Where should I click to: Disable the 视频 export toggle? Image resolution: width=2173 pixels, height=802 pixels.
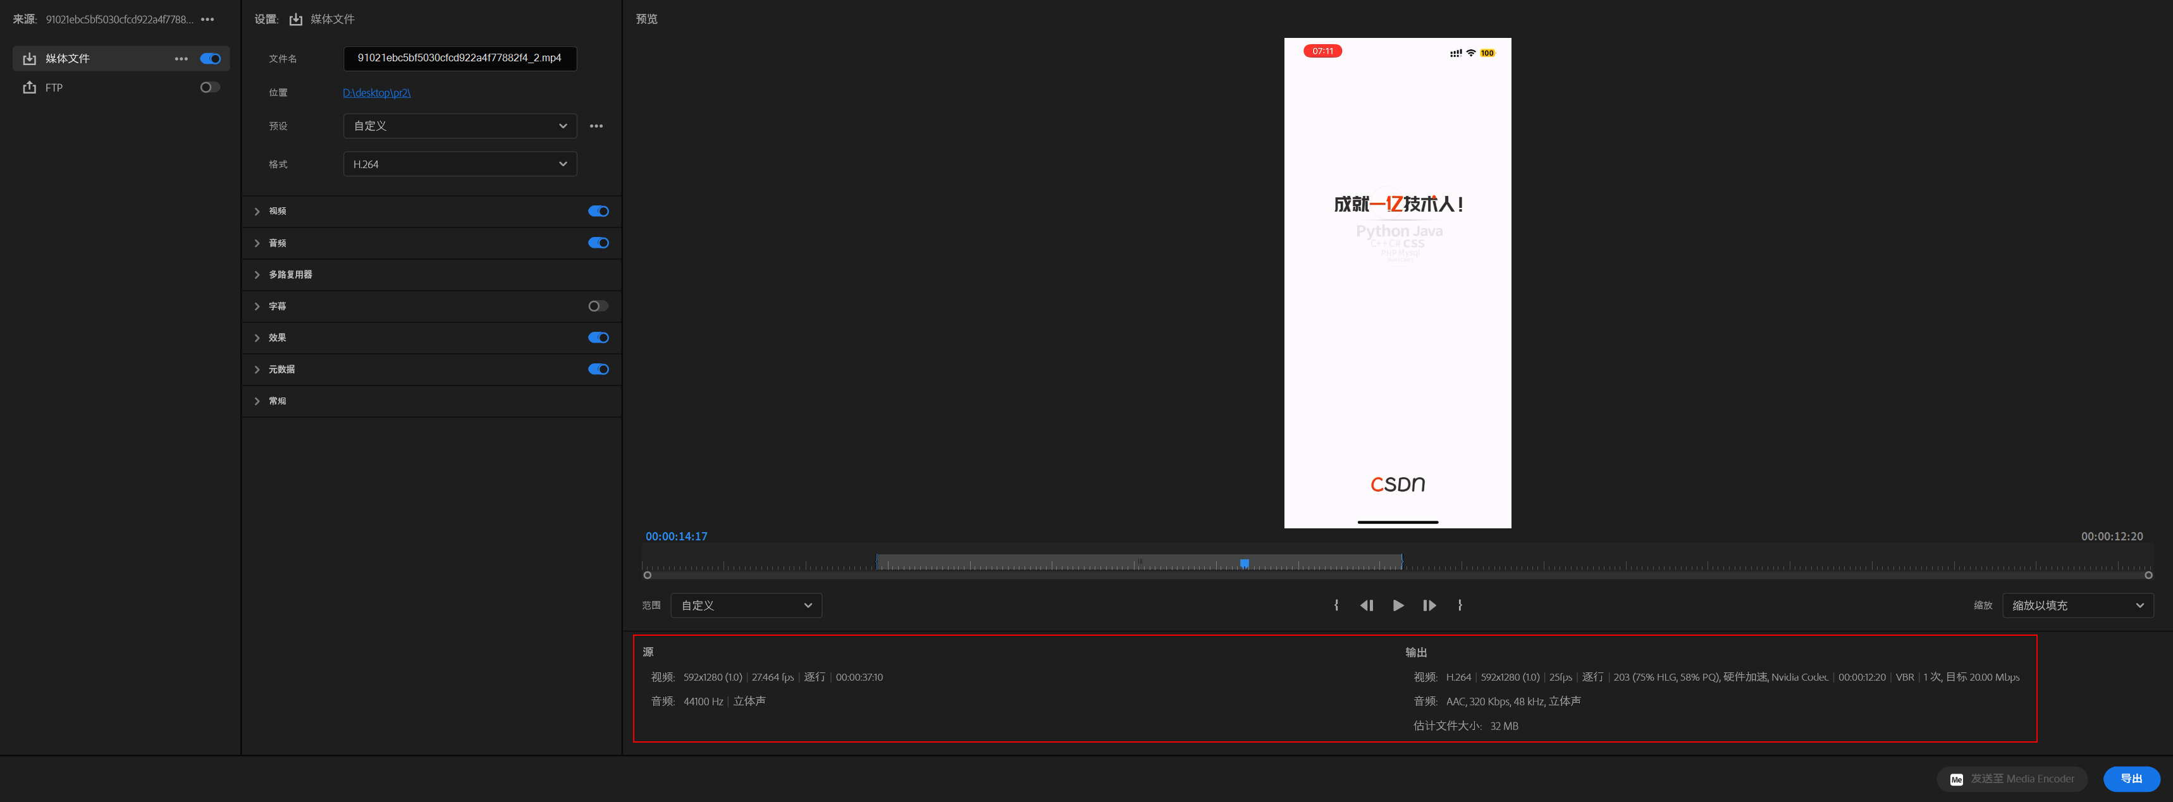[x=598, y=212]
